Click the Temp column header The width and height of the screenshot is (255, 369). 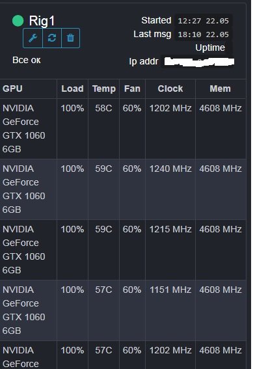103,89
